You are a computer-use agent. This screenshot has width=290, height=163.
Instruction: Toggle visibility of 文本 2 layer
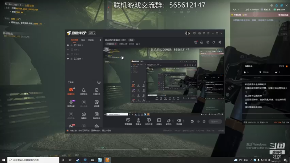[68, 50]
